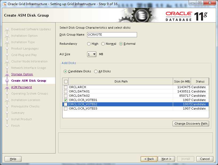Proceed with the Next button
Screen dimensions: 218x165
[x=166, y=159]
